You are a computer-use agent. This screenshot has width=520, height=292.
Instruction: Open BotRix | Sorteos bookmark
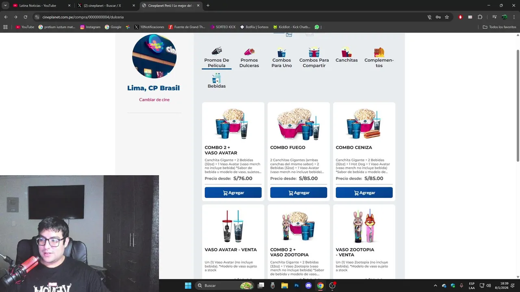click(x=254, y=27)
